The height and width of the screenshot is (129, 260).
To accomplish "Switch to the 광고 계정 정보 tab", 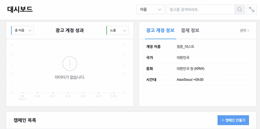I will click(x=160, y=30).
